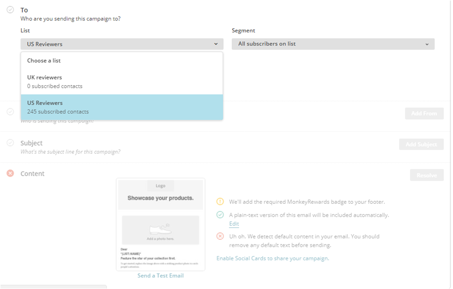Click the Logo placeholder in email preview

pos(160,186)
